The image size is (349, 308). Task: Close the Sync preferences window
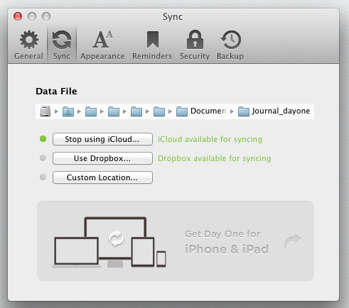(18, 16)
